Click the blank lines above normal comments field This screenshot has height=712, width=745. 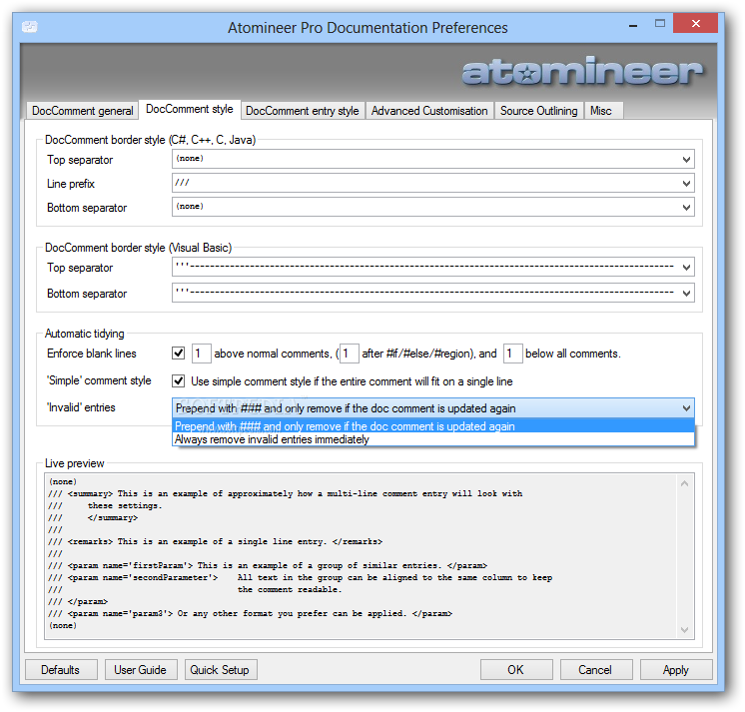pos(201,354)
